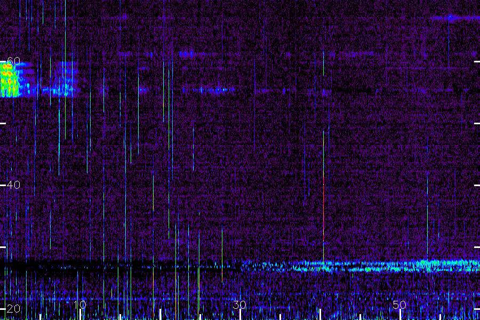Click the bright yellow-green signal burst near 60
Screen dimensions: 480x320
(9, 80)
